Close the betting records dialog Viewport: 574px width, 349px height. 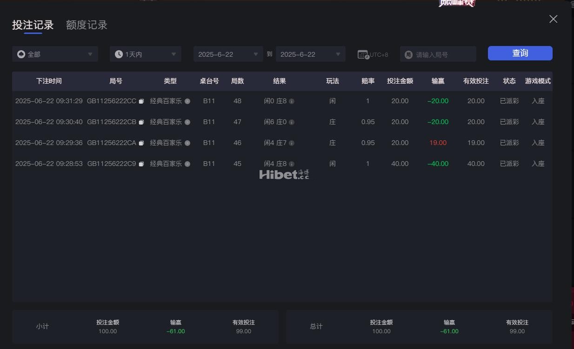(553, 19)
